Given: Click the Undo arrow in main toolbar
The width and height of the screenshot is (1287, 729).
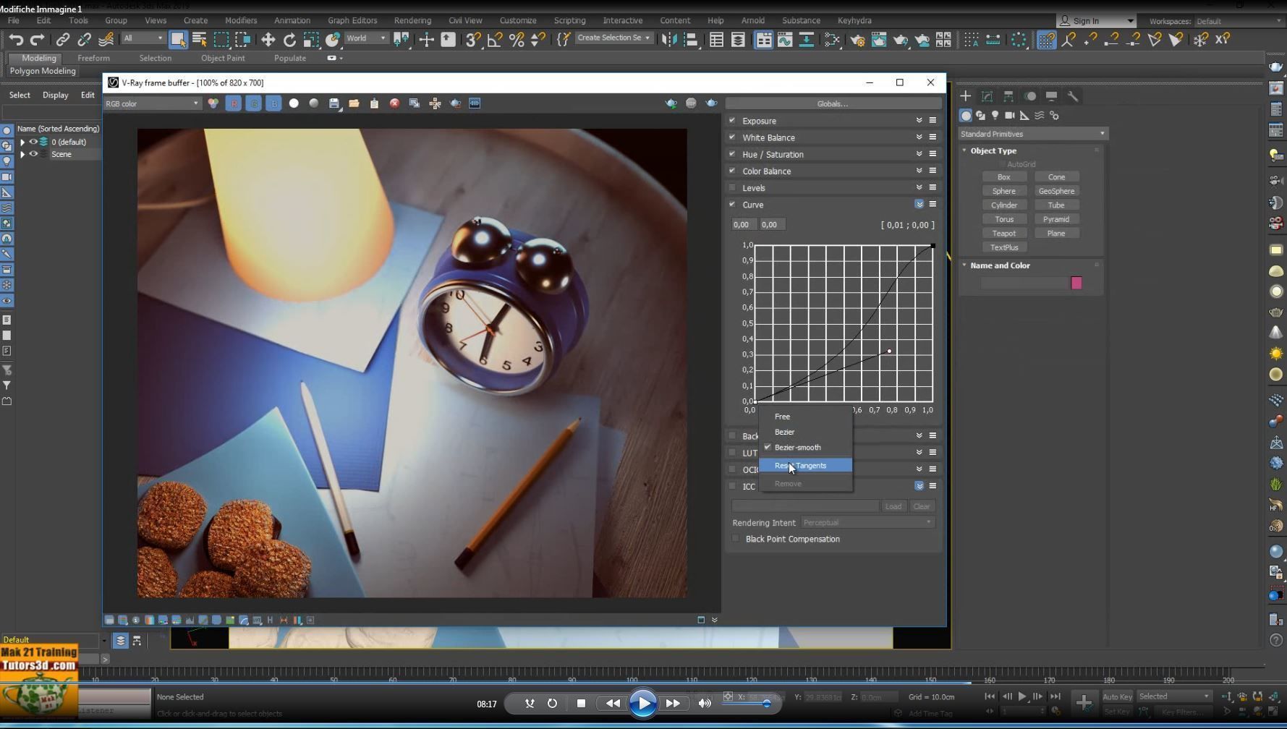Looking at the screenshot, I should pos(16,40).
